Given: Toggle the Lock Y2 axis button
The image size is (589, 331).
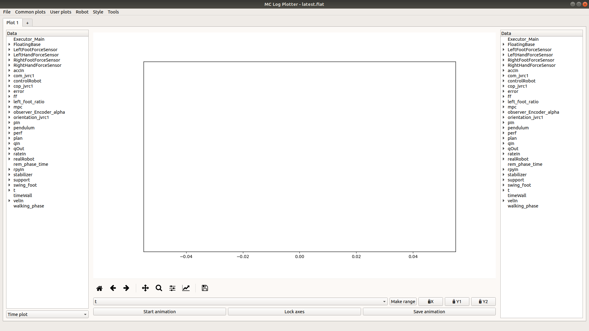Looking at the screenshot, I should (483, 301).
